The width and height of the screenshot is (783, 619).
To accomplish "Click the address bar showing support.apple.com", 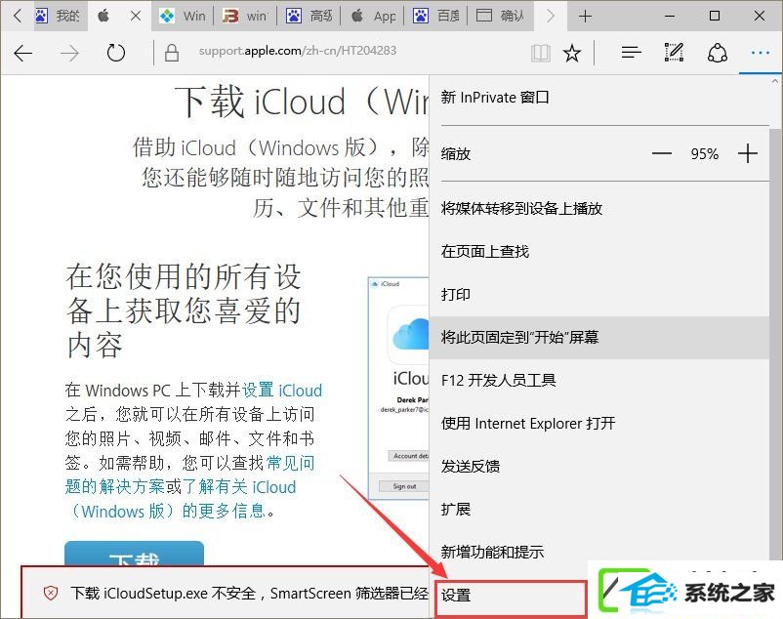I will point(298,51).
